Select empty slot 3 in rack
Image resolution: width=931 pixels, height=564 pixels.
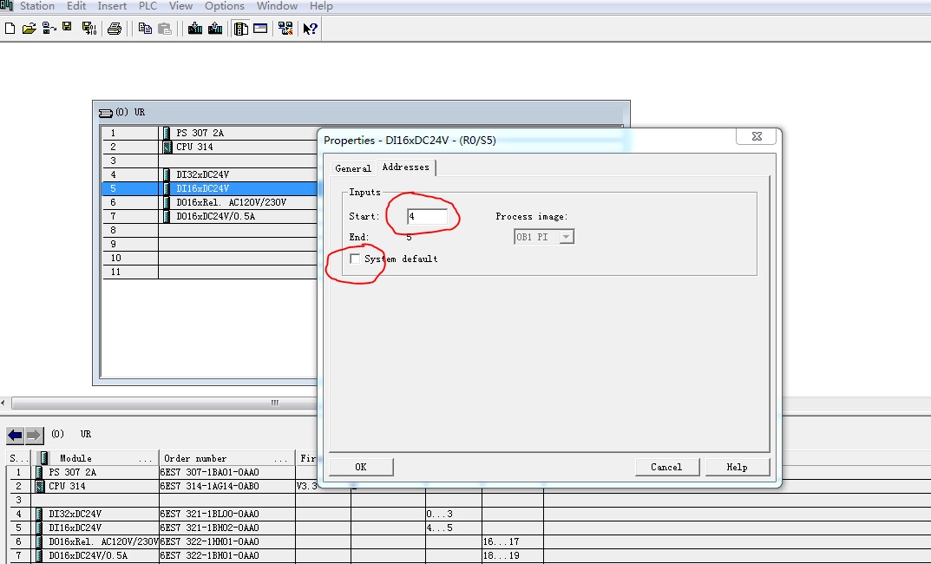(210, 161)
